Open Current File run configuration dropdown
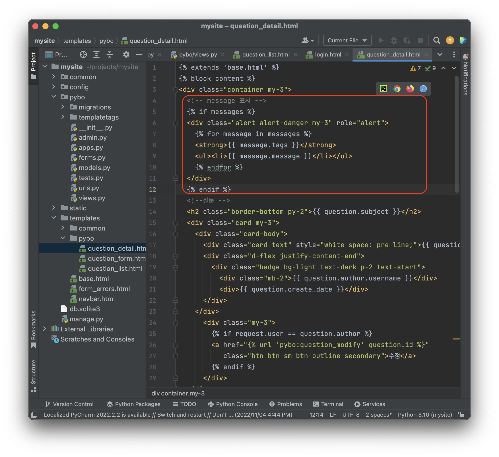The image size is (499, 457). click(x=347, y=40)
